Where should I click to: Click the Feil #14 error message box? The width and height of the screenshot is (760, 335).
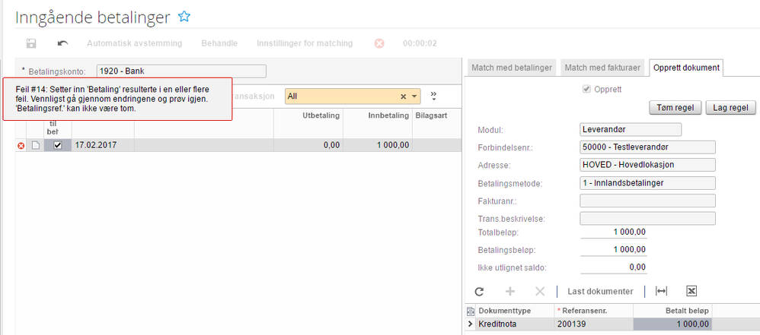118,99
